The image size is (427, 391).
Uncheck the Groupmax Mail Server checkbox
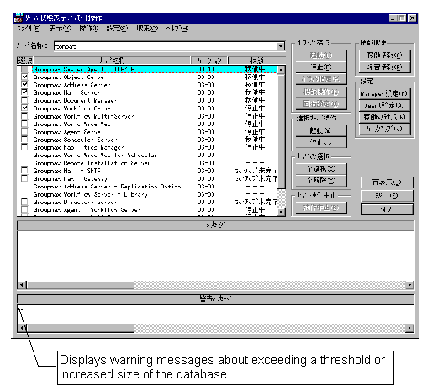point(24,92)
